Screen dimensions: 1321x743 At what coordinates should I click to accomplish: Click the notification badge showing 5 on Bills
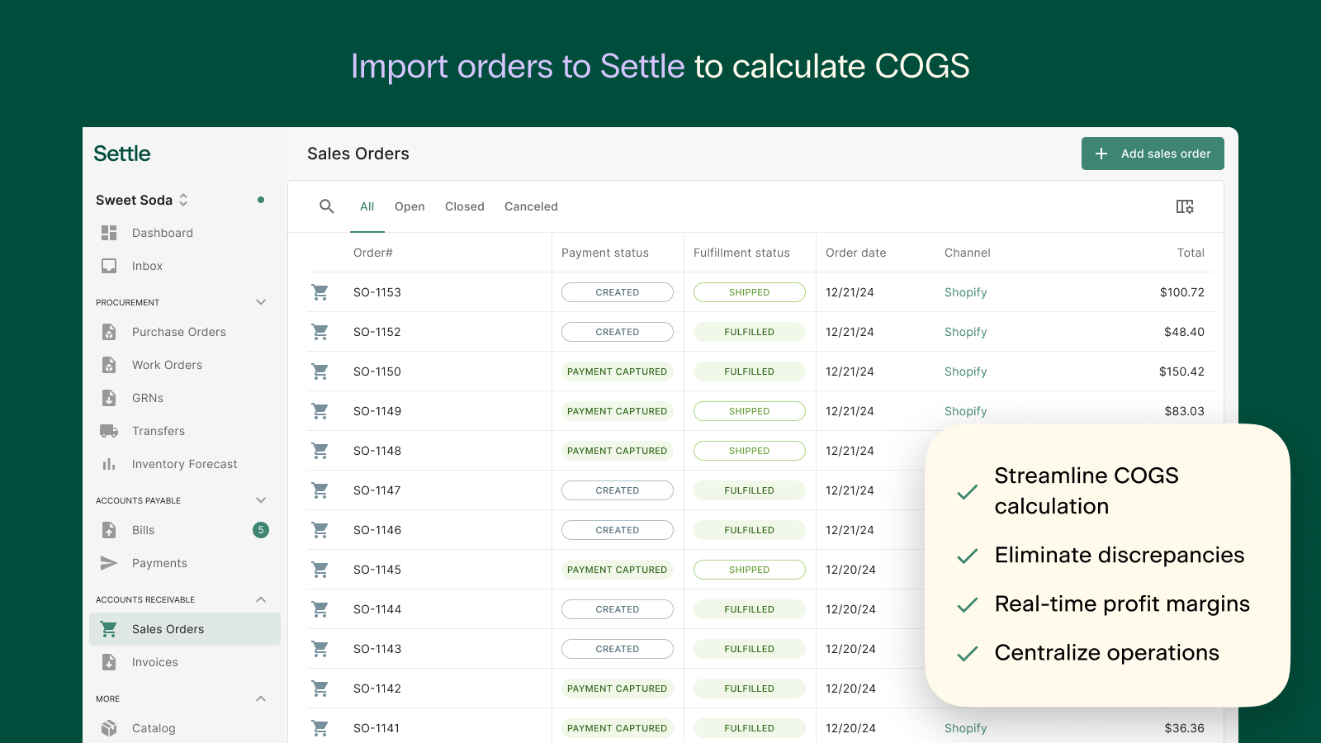(261, 530)
